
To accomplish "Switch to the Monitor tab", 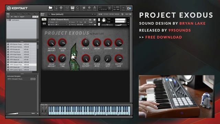I will point(26,14).
